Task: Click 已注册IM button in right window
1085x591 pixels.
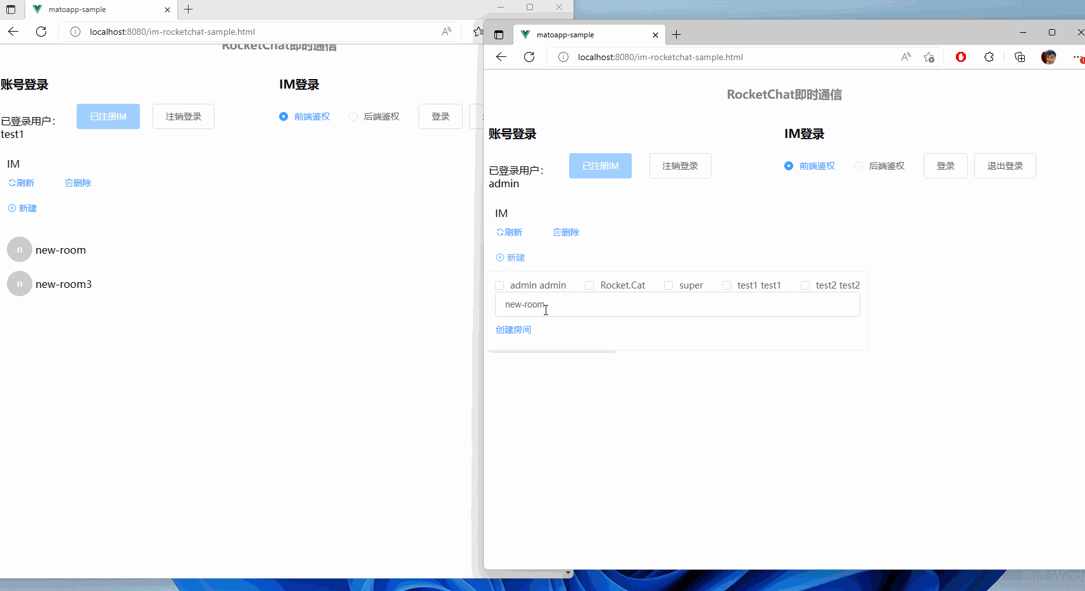Action: tap(600, 166)
